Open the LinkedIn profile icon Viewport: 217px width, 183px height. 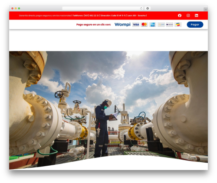coord(196,16)
